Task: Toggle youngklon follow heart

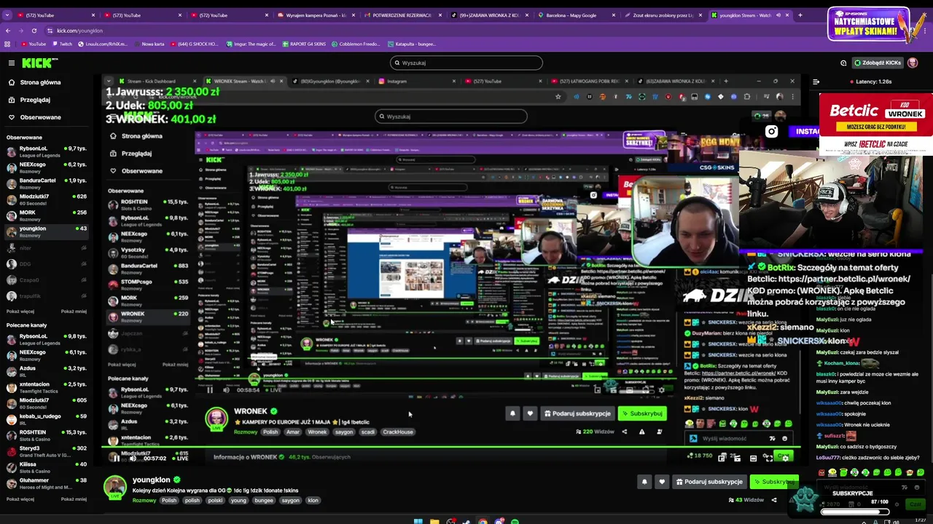Action: click(x=662, y=482)
